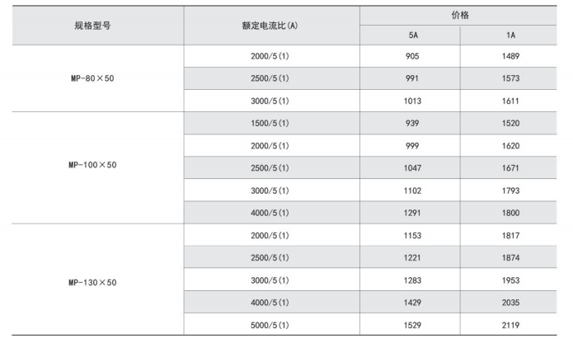Select the 1500/5(1) current ratio cell
This screenshot has width=573, height=348.
(x=270, y=123)
